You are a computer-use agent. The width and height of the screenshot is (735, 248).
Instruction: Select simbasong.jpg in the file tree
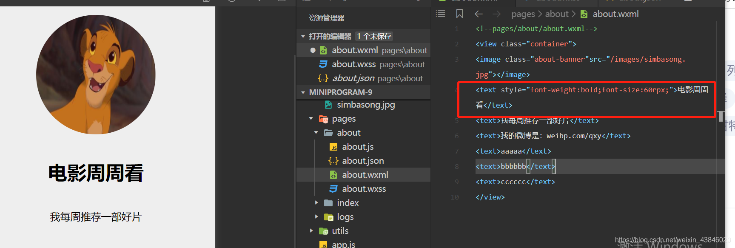(x=363, y=105)
